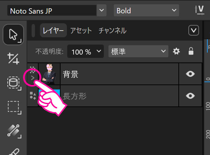Viewport: 210px width, 155px height.
Task: Select the rectangular marquee tool
Action: [13, 107]
